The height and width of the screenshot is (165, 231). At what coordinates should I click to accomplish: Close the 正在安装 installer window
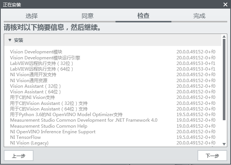pyautogui.click(x=225, y=4)
